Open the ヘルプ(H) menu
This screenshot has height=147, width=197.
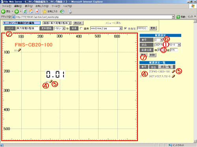pos(67,6)
